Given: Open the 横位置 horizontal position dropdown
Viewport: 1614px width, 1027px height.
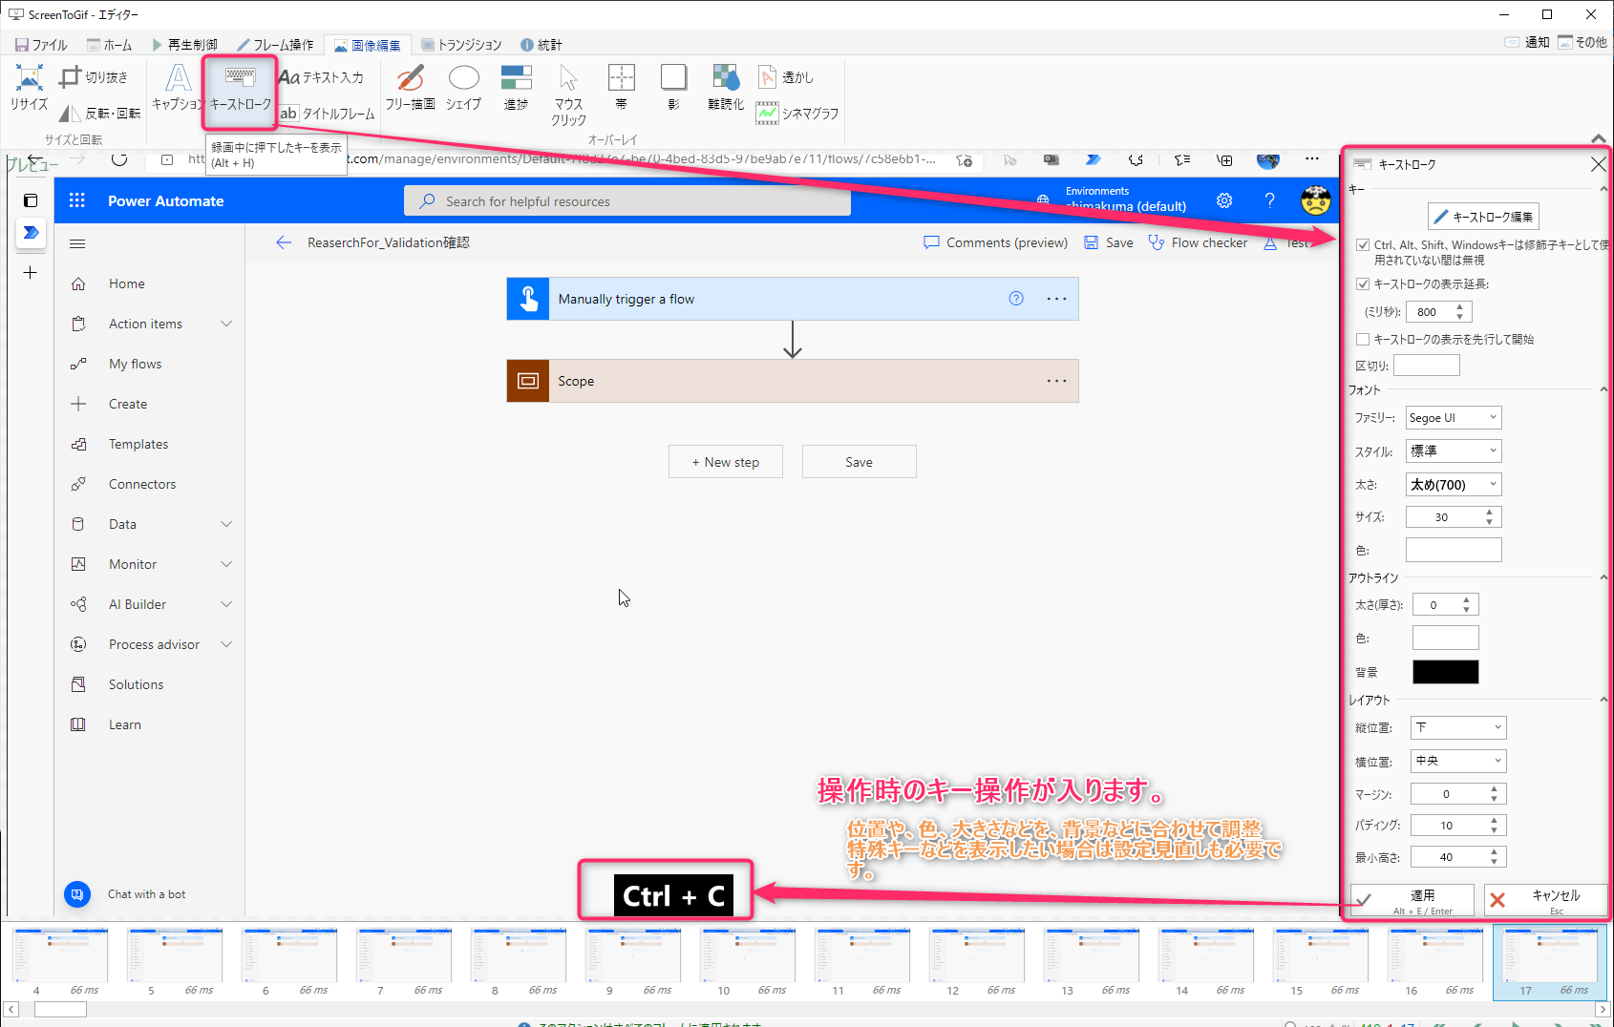Looking at the screenshot, I should (x=1458, y=761).
